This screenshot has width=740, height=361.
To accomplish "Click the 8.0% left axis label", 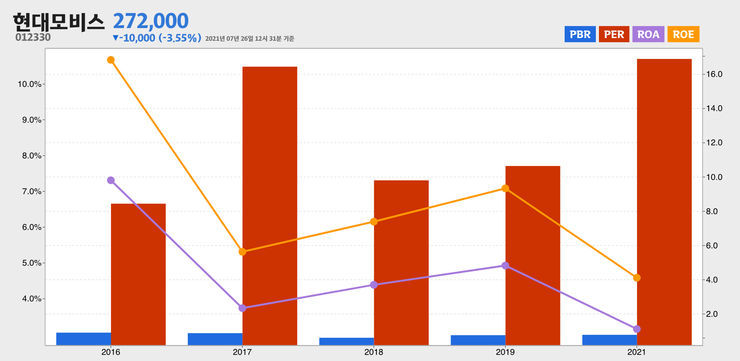I will [32, 156].
